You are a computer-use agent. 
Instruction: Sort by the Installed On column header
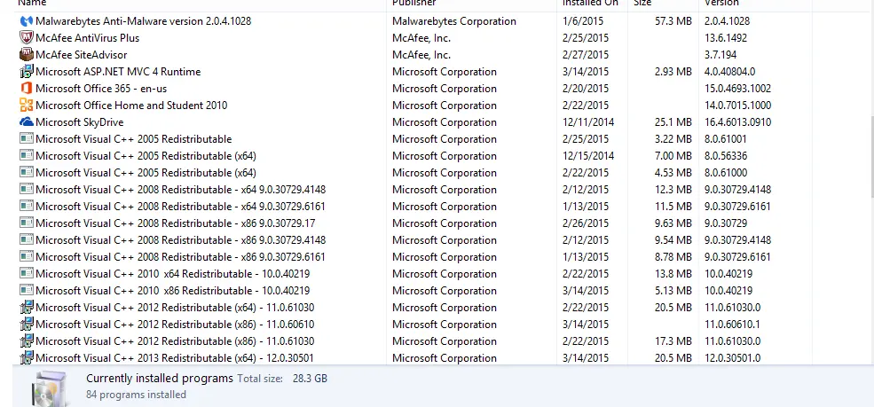[589, 4]
